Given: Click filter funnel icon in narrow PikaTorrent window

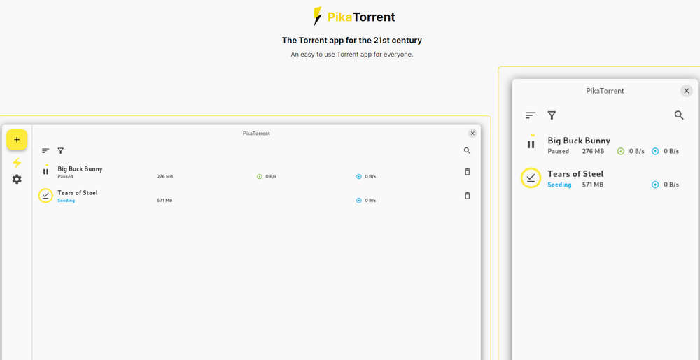Looking at the screenshot, I should click(552, 115).
